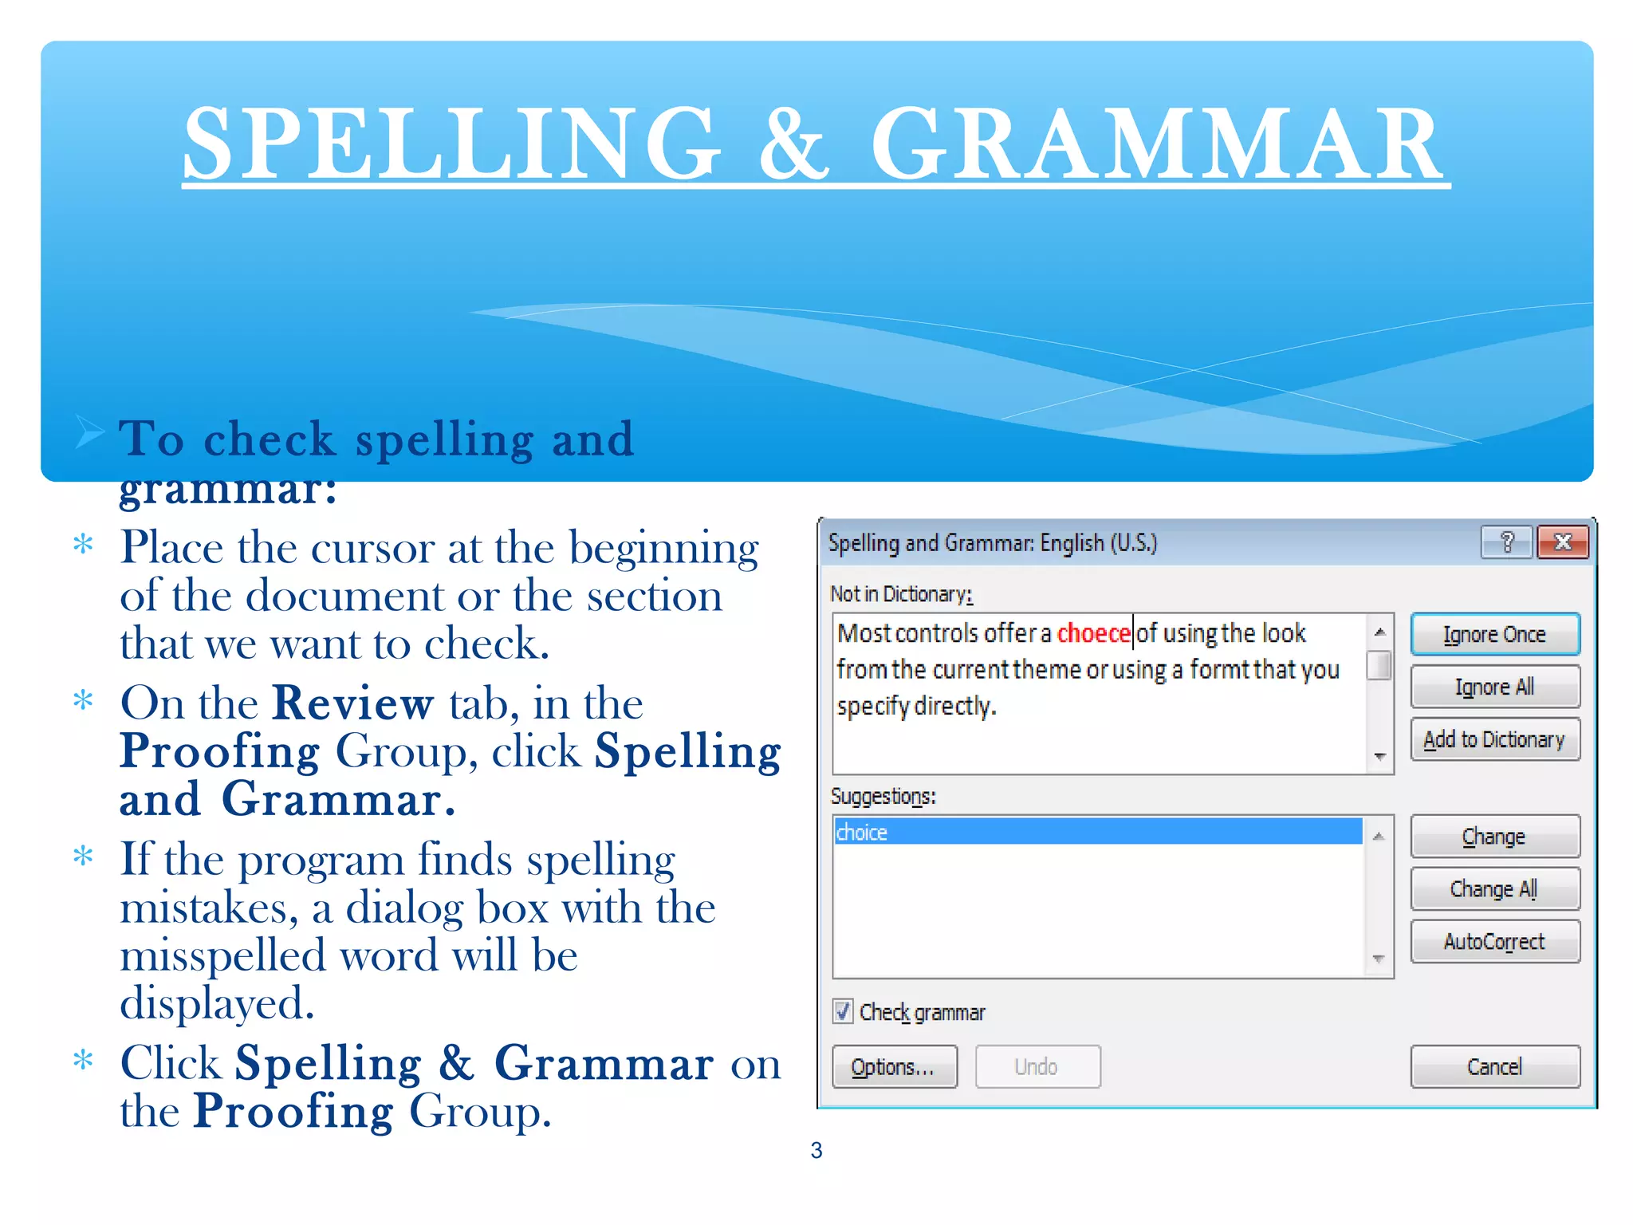
Task: Close the Spelling and Grammar dialog
Action: pyautogui.click(x=1563, y=542)
